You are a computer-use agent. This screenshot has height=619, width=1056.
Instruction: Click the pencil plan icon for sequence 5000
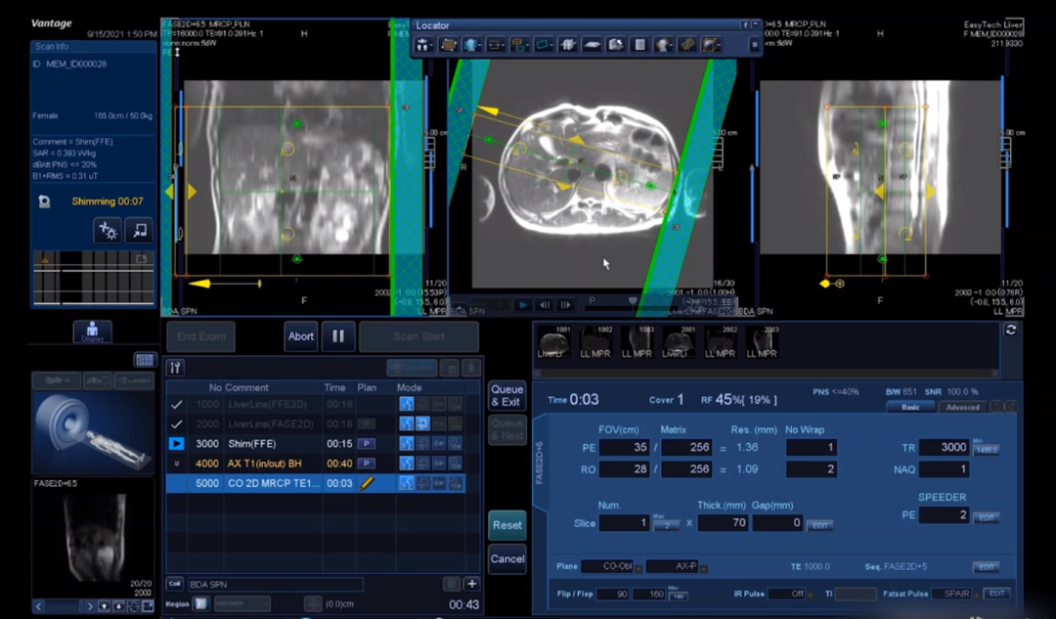tap(367, 483)
